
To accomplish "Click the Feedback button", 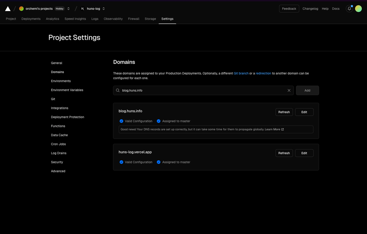I will [289, 9].
